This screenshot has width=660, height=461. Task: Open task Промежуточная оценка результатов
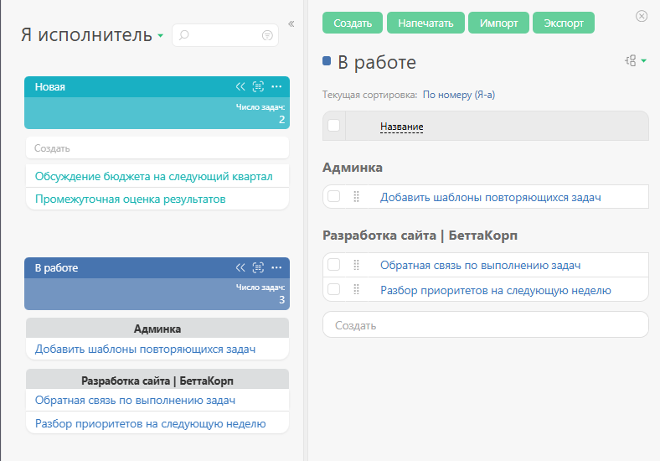point(130,199)
